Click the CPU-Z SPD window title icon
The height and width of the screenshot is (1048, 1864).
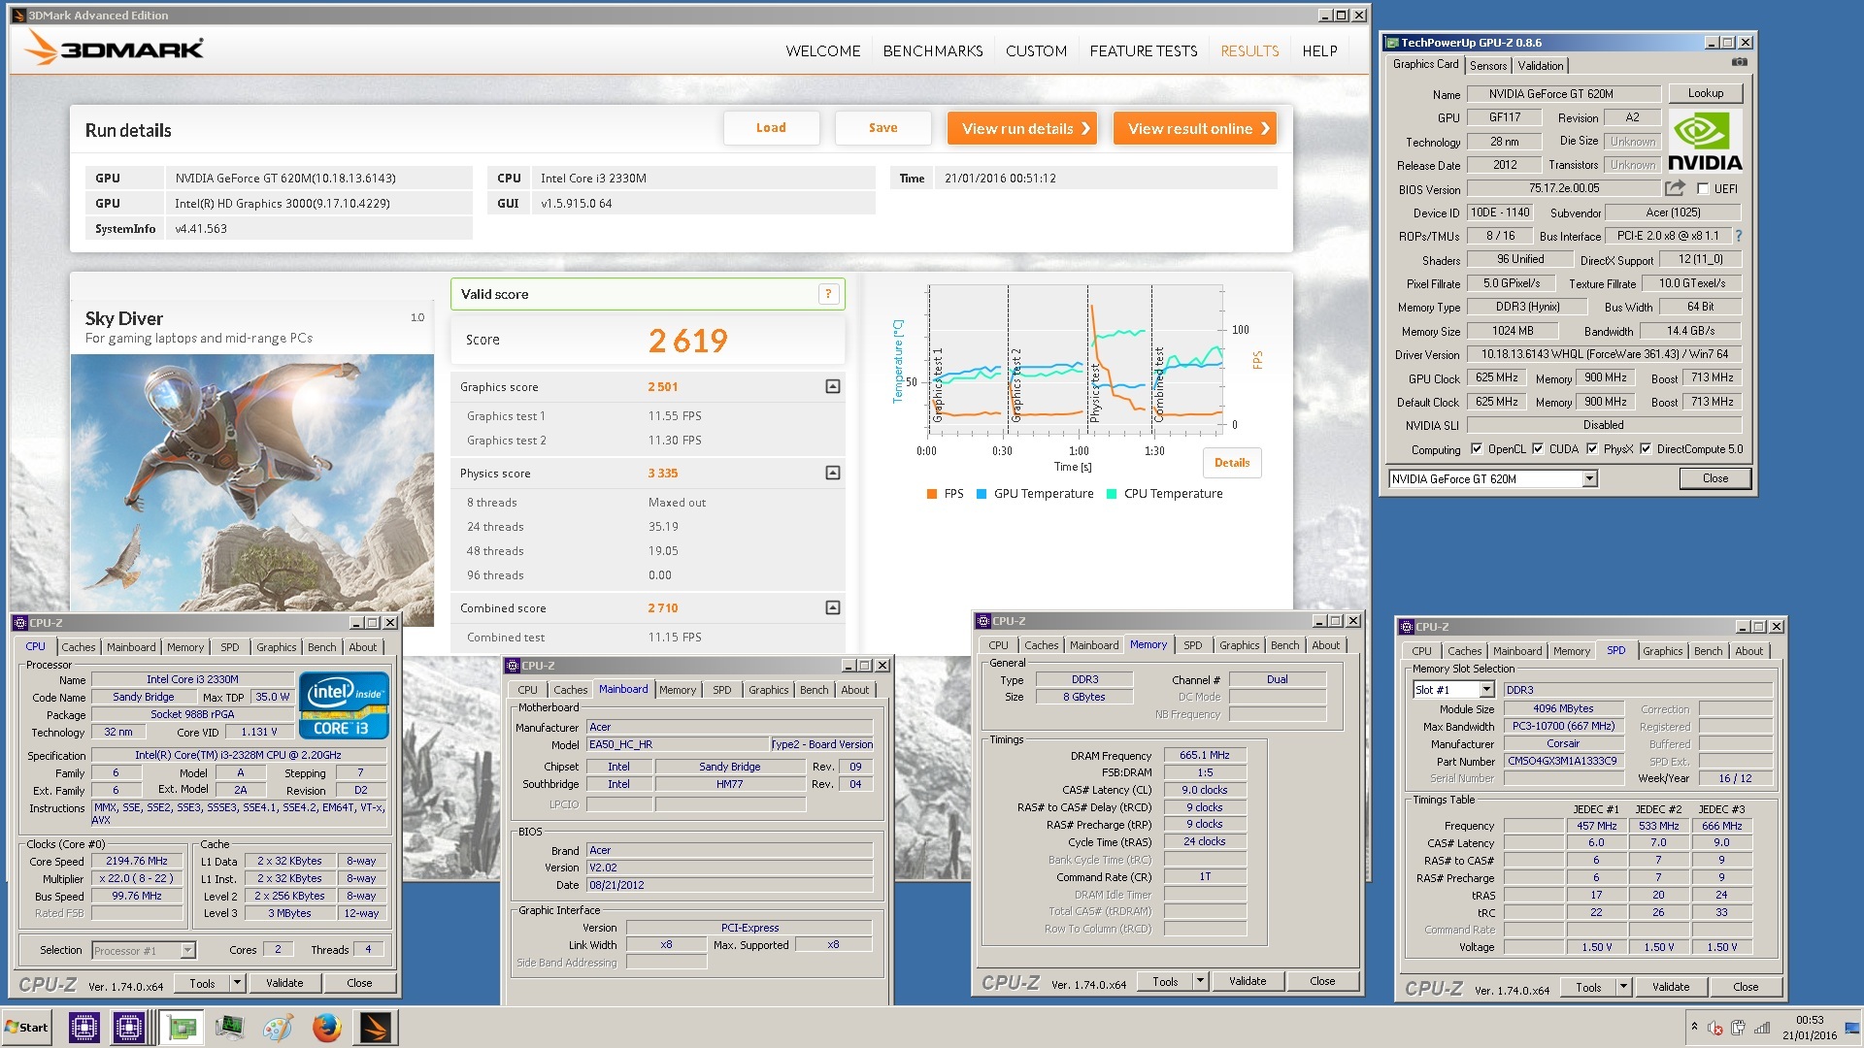[1406, 627]
